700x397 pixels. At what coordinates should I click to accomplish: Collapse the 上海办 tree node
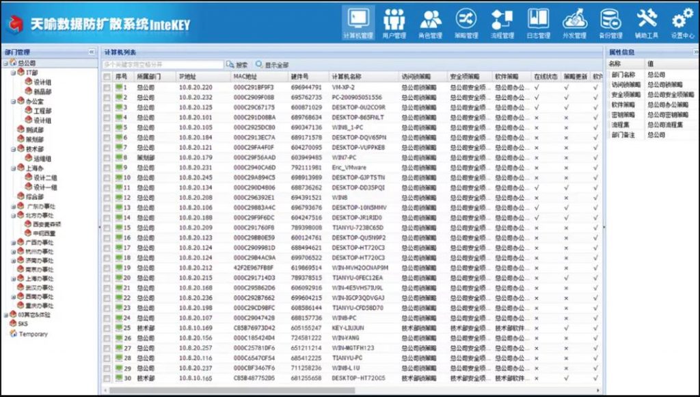point(14,168)
